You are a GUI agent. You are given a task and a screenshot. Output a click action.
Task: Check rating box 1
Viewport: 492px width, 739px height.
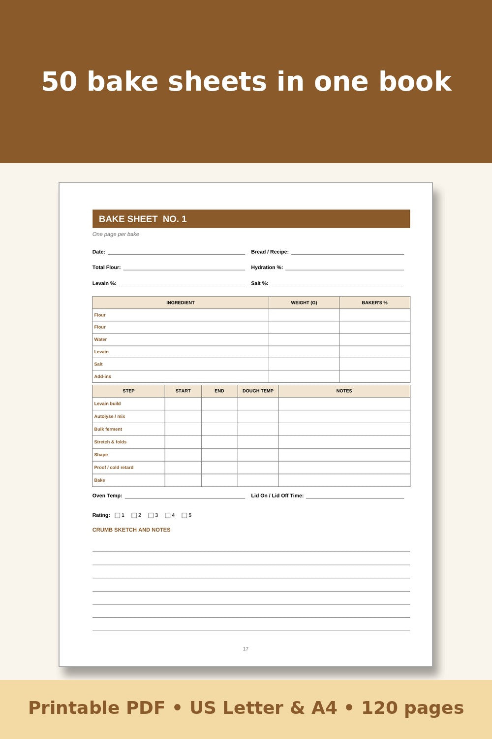pyautogui.click(x=118, y=515)
